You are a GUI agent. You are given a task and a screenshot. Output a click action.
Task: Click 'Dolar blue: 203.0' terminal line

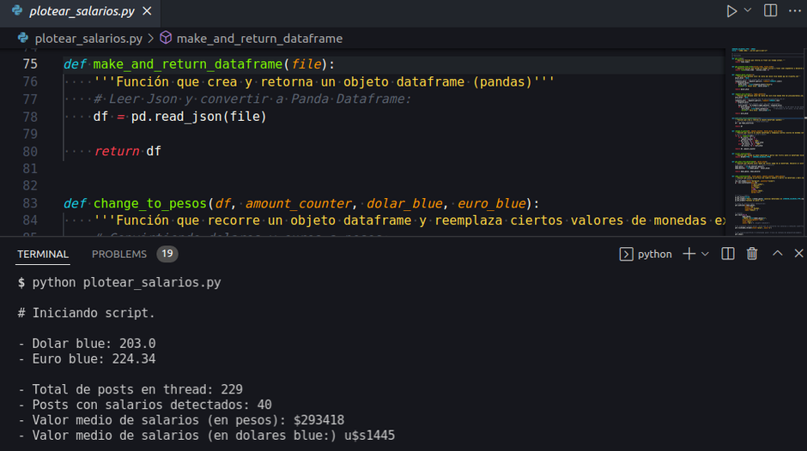pos(87,344)
